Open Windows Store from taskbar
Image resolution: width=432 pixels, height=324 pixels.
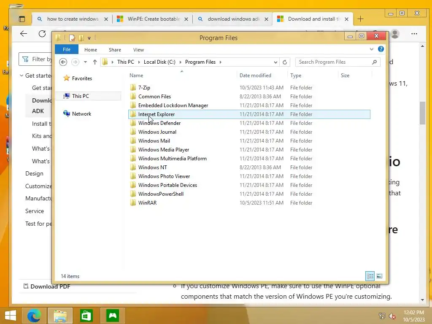[x=86, y=316]
